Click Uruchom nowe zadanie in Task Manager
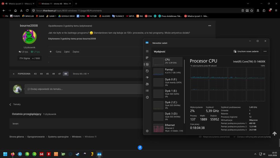Image resolution: width=280 pixels, height=158 pixels. [x=246, y=51]
